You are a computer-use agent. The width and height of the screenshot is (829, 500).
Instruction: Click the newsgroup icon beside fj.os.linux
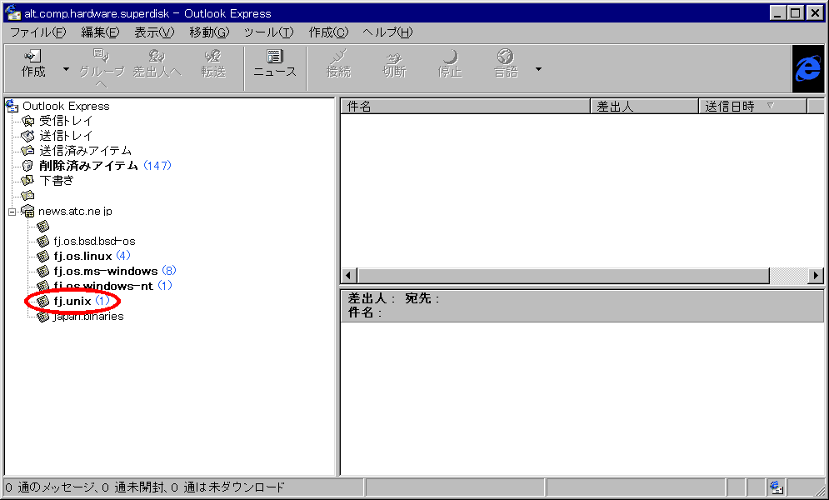click(x=43, y=257)
